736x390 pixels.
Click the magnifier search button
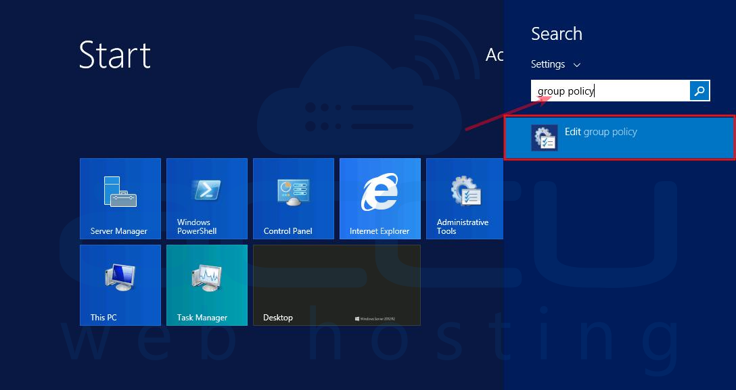coord(699,91)
